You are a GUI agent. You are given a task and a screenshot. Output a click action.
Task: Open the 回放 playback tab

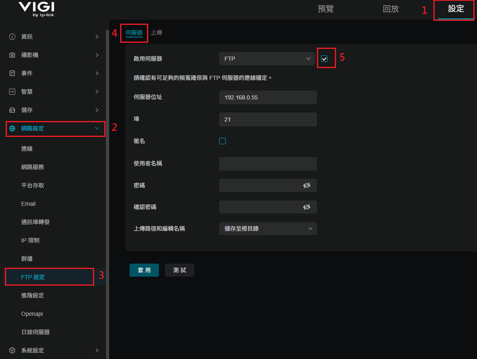point(391,9)
